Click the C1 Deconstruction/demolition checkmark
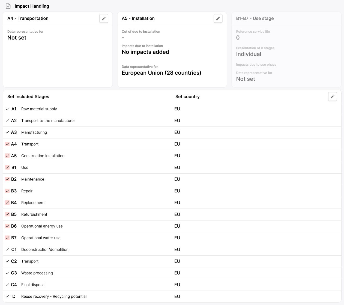The height and width of the screenshot is (305, 344). (x=7, y=249)
